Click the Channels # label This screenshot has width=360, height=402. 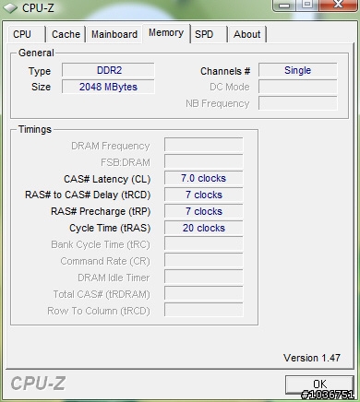225,71
